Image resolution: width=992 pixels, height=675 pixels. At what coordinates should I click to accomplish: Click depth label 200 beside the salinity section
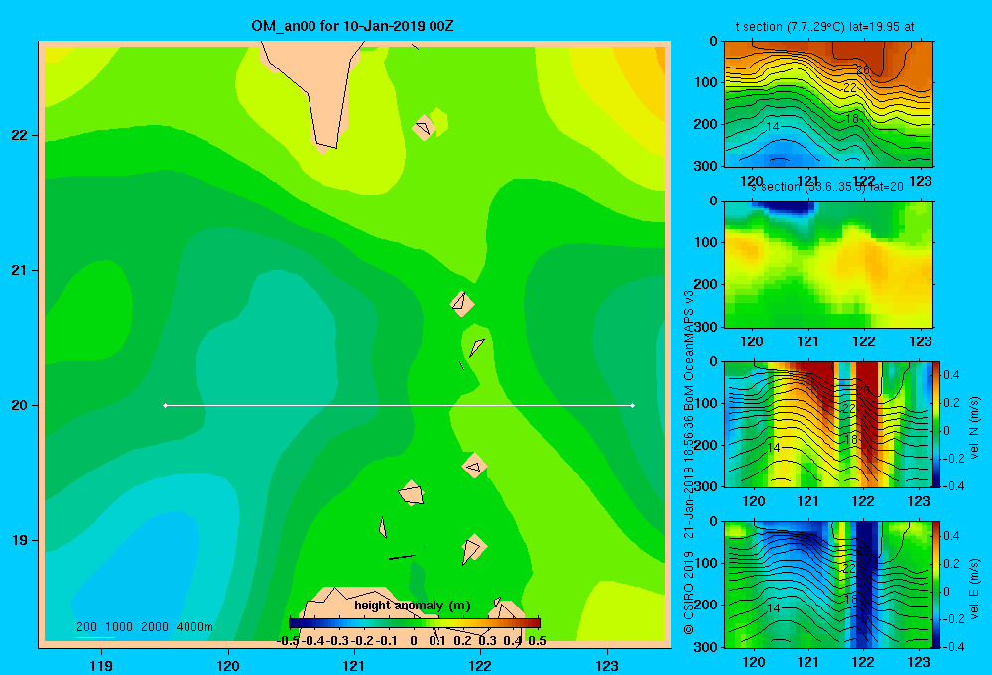tap(704, 284)
